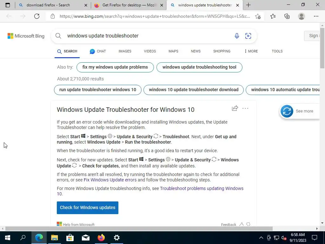This screenshot has width=325, height=244.
Task: Open the browser profile avatar
Action: [302, 16]
